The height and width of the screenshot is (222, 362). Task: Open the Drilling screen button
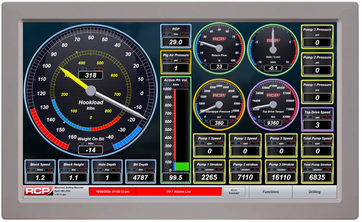click(x=314, y=192)
